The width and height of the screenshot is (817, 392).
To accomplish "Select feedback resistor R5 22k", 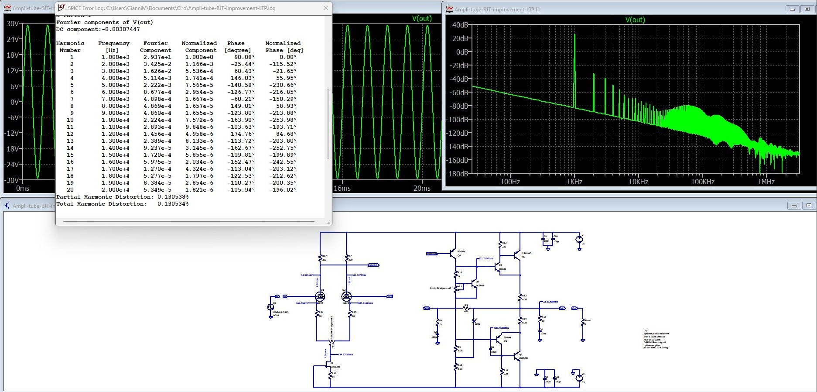I will 466,308.
